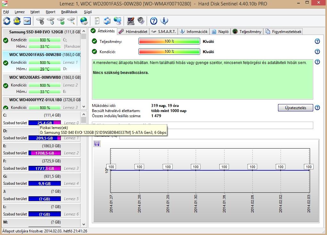Click the green check on the Áttekintés tab
Screen dimensions: 327x235
(93, 31)
